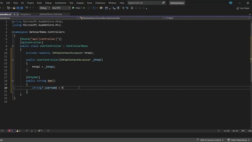
Task: Click the Redo arrow icon
Action: pyautogui.click(x=33, y=8)
